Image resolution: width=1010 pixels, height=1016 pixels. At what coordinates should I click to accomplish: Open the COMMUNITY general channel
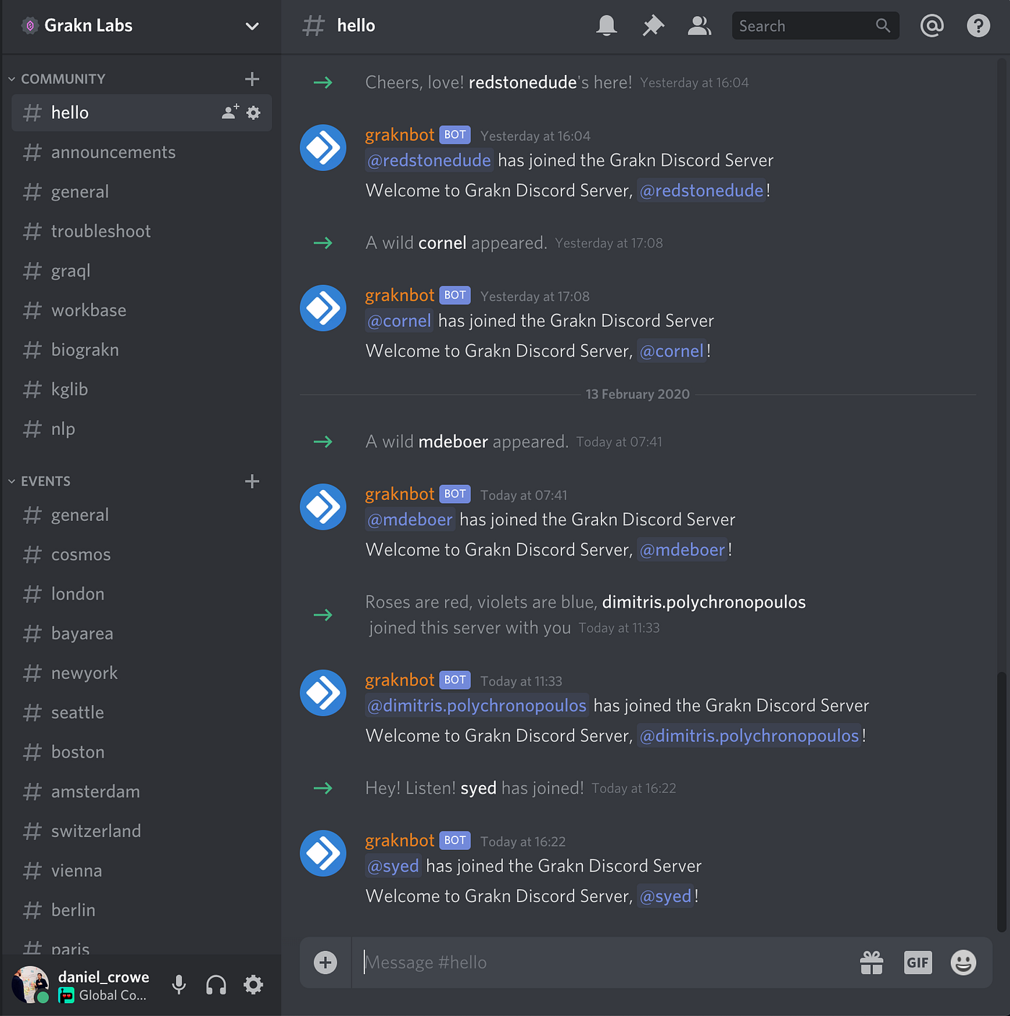(x=141, y=192)
